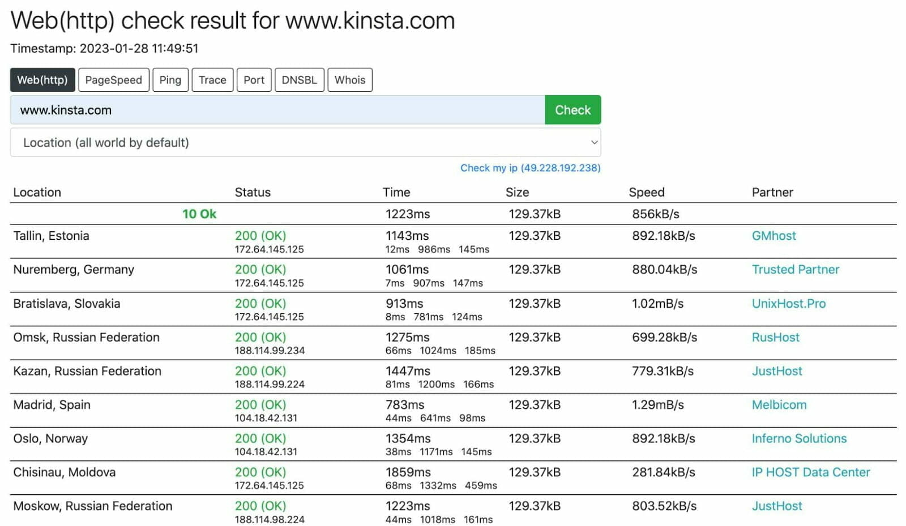Visit the UnixHost.Pro partner link

click(789, 303)
